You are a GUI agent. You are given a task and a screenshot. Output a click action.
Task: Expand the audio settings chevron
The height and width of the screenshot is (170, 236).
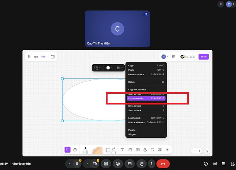point(69,164)
